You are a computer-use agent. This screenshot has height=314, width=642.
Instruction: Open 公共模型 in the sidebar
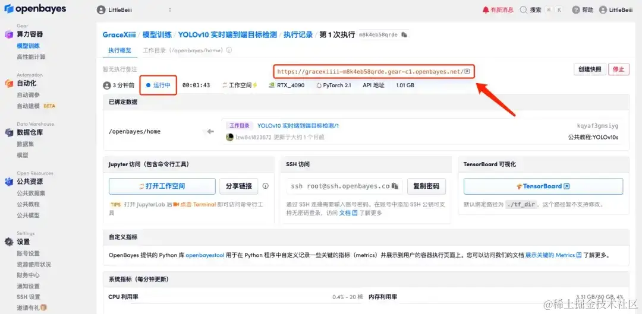click(29, 215)
